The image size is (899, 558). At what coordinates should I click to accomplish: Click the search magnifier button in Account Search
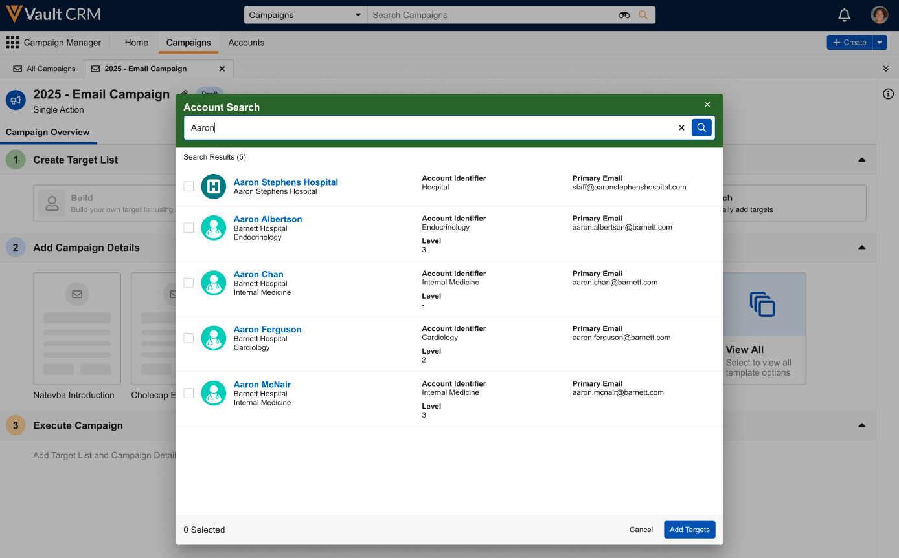click(x=701, y=127)
